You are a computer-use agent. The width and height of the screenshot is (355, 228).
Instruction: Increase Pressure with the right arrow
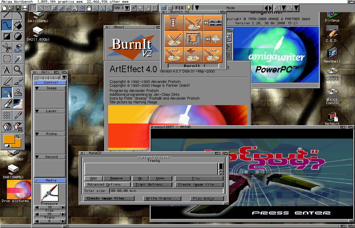(x=63, y=207)
